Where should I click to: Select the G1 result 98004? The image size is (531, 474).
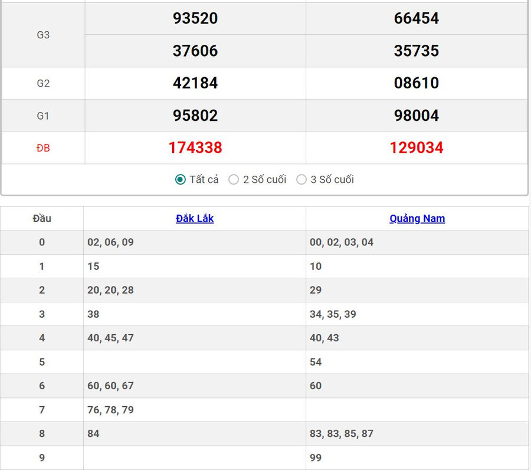pos(417,116)
